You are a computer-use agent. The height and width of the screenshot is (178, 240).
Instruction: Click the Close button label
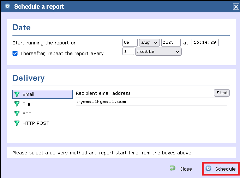[186, 169]
